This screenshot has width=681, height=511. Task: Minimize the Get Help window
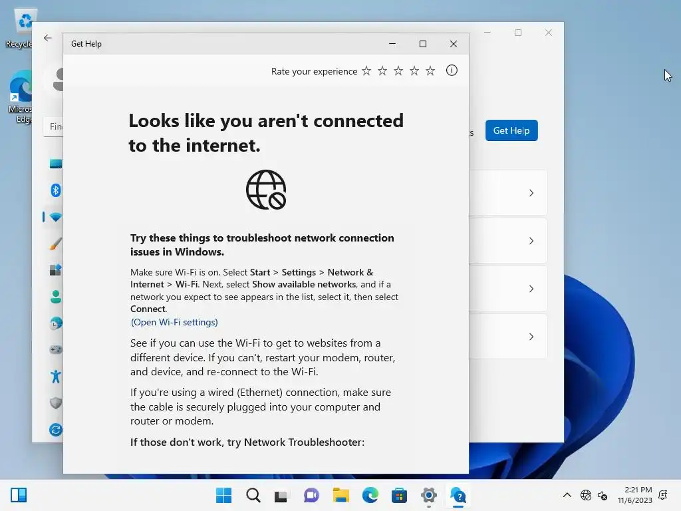392,44
